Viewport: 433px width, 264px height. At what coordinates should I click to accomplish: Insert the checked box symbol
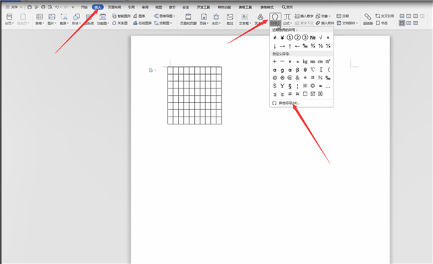pos(312,94)
